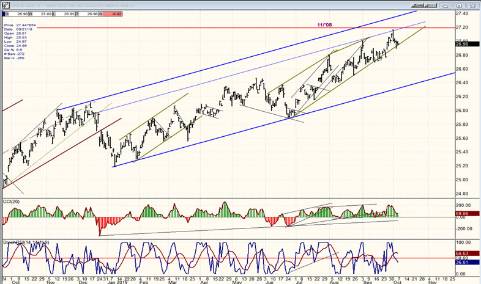481x284 pixels.
Task: Click the chart icon in top-left corner
Action: (4, 4)
